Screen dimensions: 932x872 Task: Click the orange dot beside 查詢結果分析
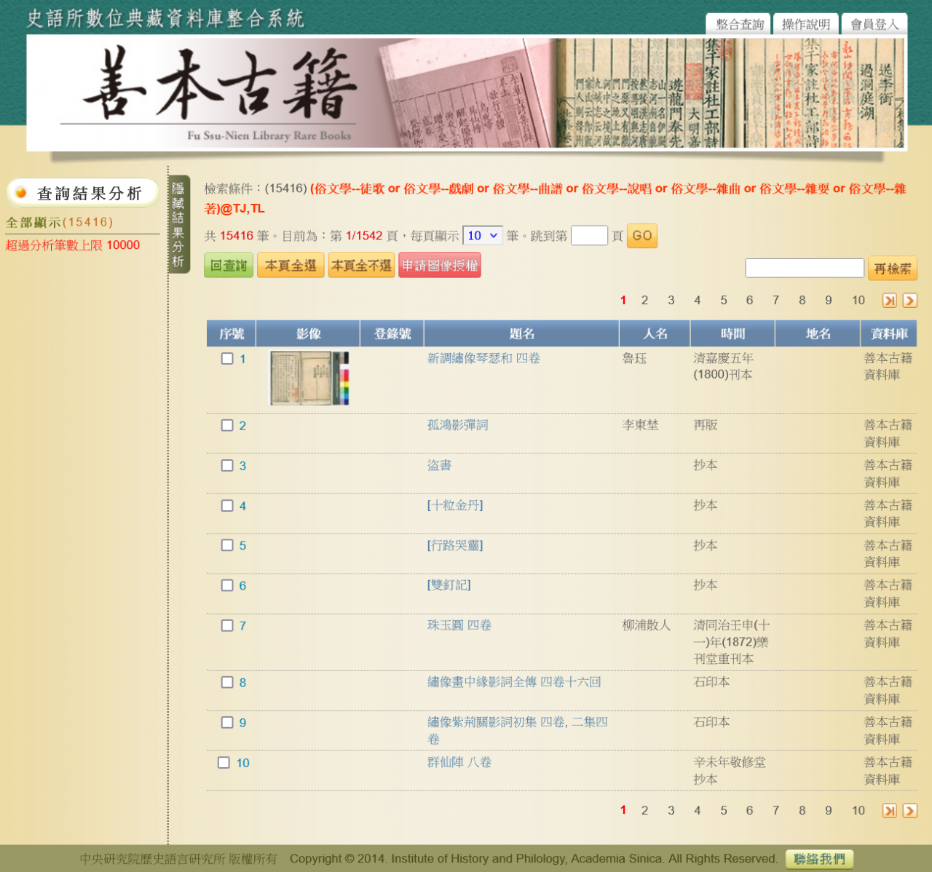pos(21,193)
